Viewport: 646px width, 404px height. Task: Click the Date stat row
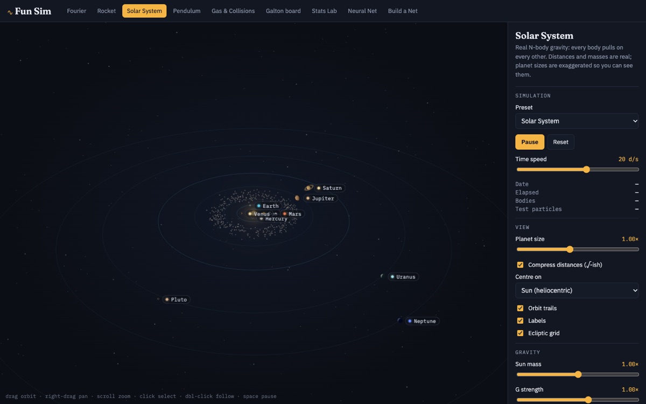[577, 184]
